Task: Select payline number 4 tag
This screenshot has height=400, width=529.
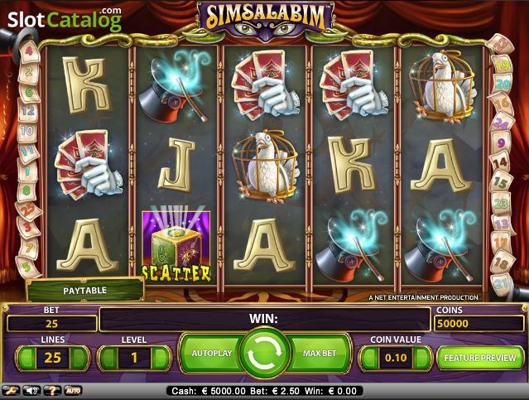Action: 29,51
